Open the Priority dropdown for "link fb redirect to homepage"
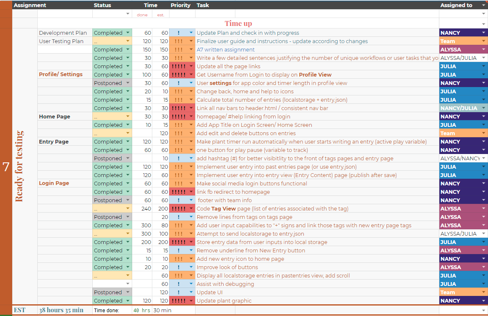This screenshot has height=316, width=488. [191, 192]
